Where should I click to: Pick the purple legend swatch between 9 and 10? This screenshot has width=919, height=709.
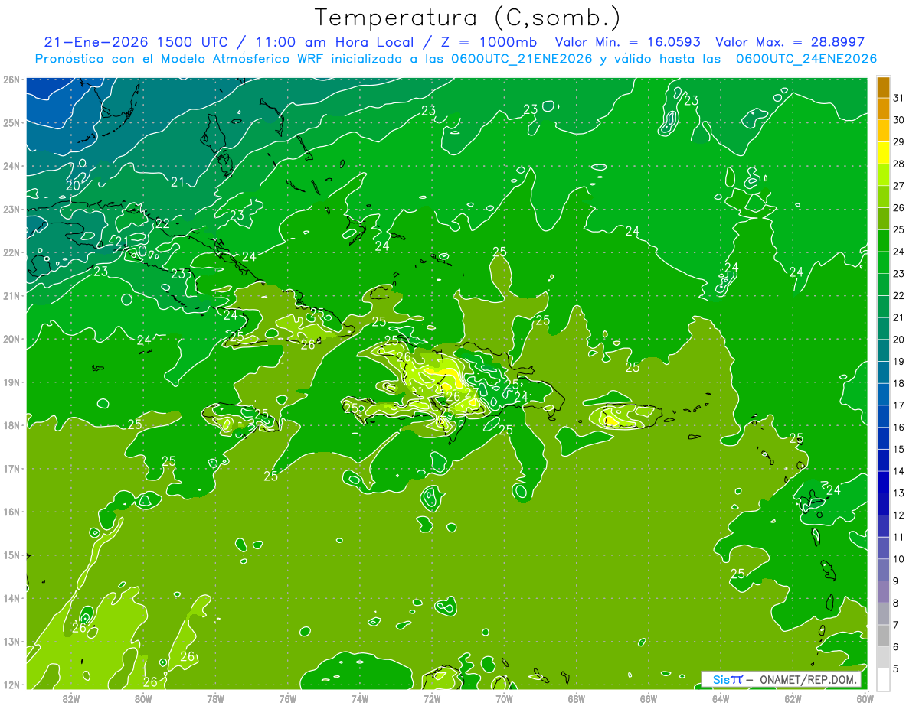883,570
